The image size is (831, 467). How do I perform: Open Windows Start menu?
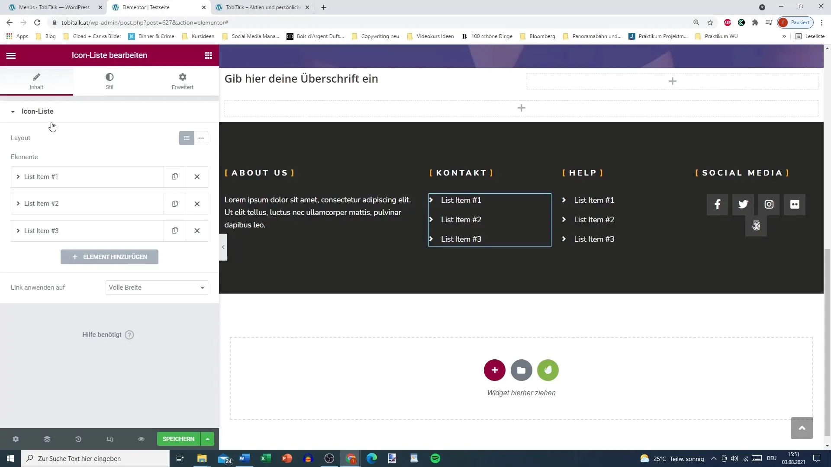pyautogui.click(x=10, y=458)
